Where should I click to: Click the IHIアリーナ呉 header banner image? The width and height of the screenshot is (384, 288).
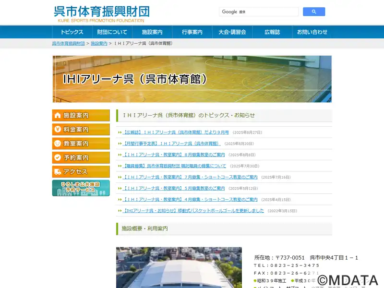pos(192,79)
